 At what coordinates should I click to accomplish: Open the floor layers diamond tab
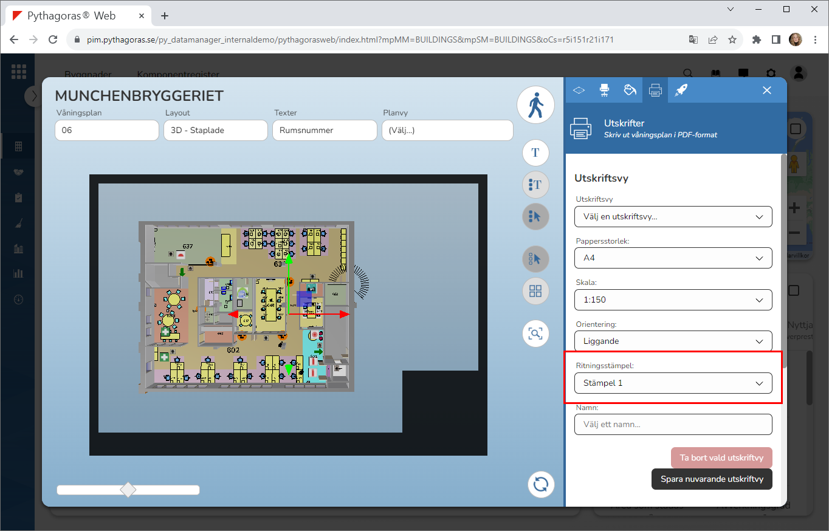tap(579, 90)
